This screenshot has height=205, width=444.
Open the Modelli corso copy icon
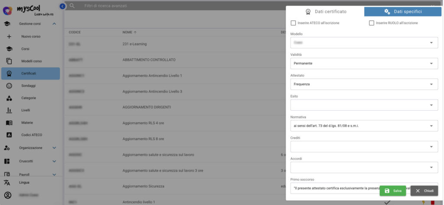(9, 61)
